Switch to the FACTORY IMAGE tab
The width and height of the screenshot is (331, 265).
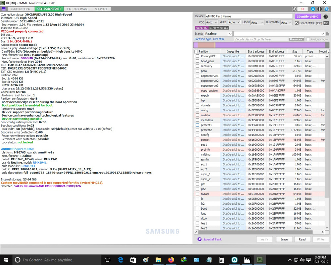point(78,9)
